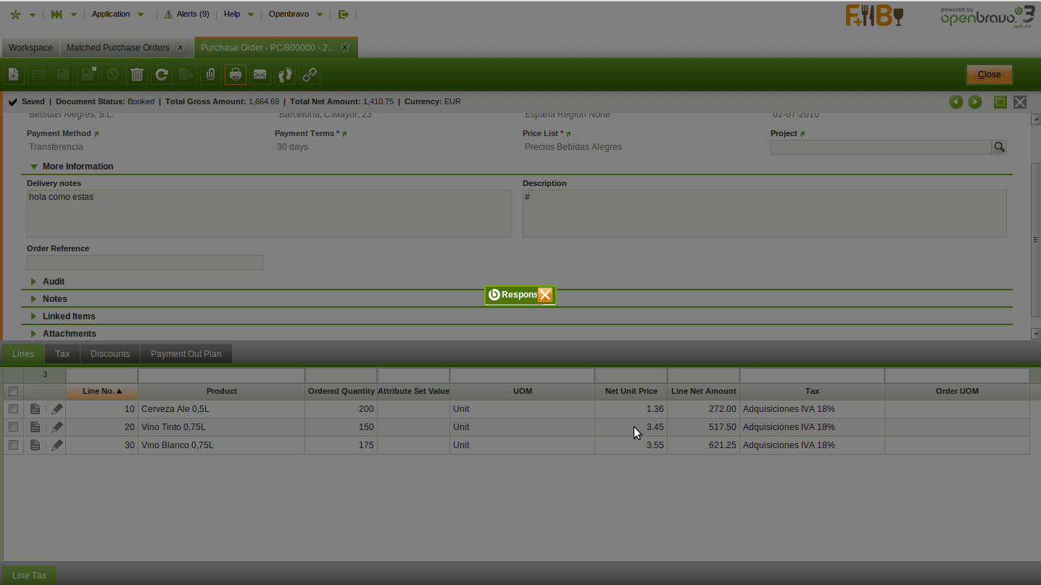
Task: Expand the Audit section
Action: click(53, 282)
